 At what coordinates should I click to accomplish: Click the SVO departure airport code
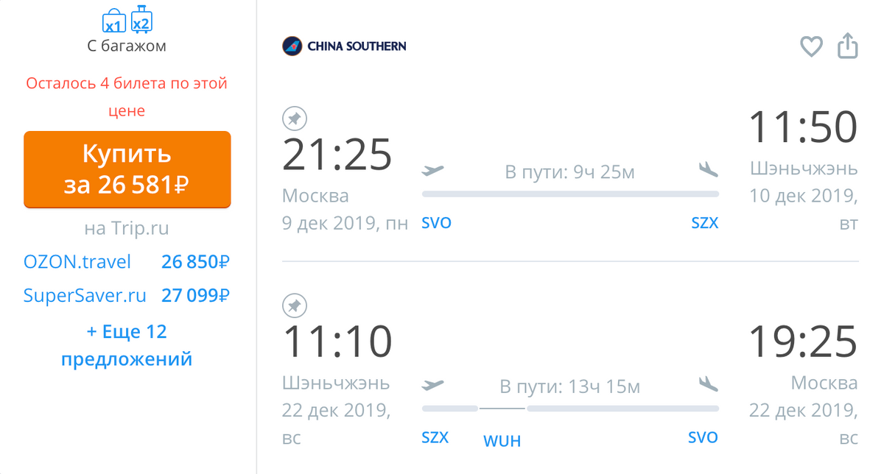(436, 223)
